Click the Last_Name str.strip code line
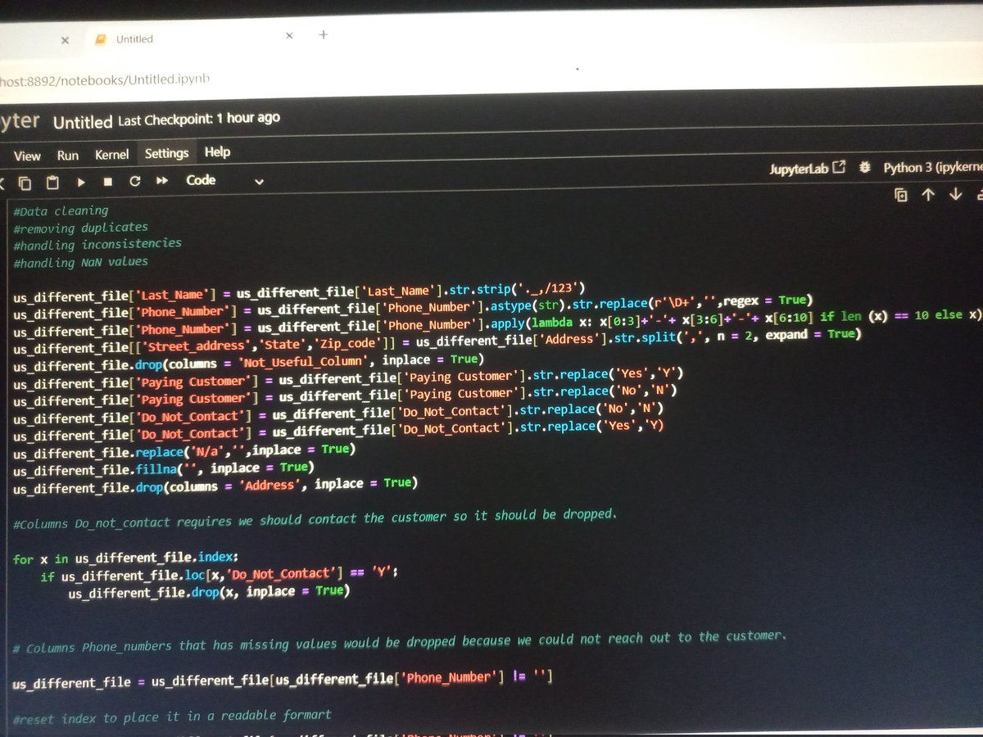The height and width of the screenshot is (737, 983). click(299, 291)
